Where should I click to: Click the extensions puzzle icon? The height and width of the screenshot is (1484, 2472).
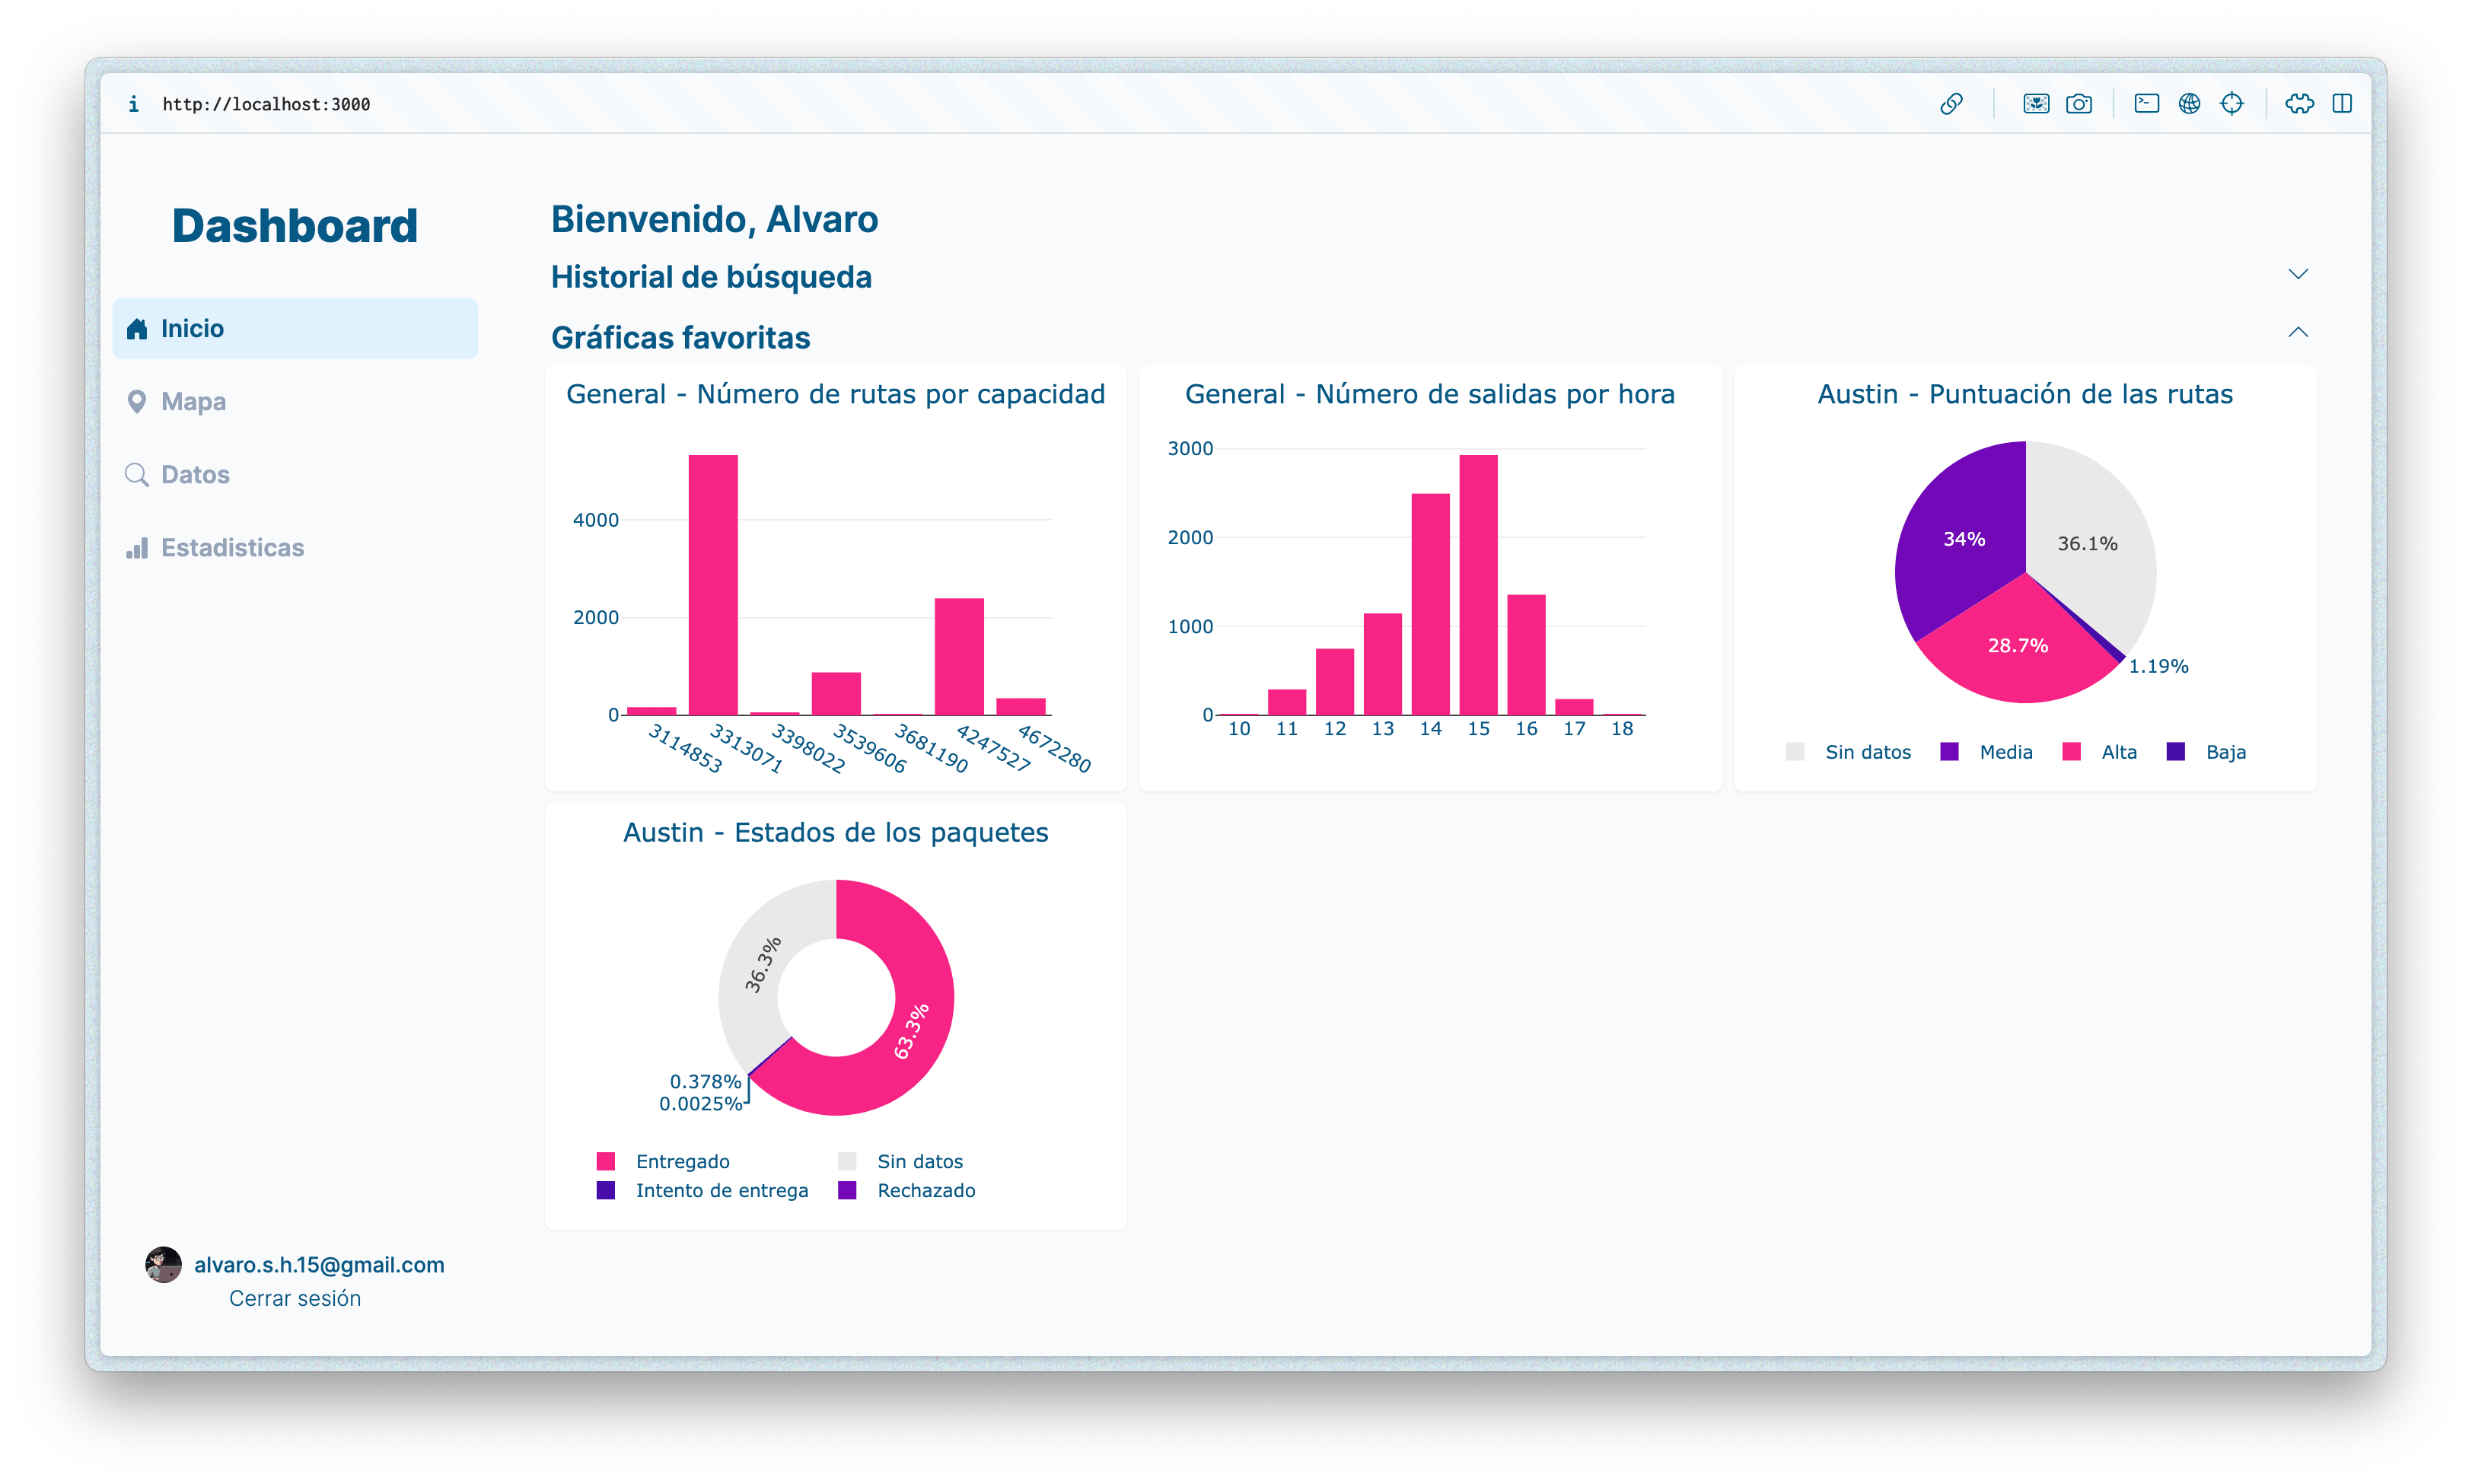[x=2299, y=104]
